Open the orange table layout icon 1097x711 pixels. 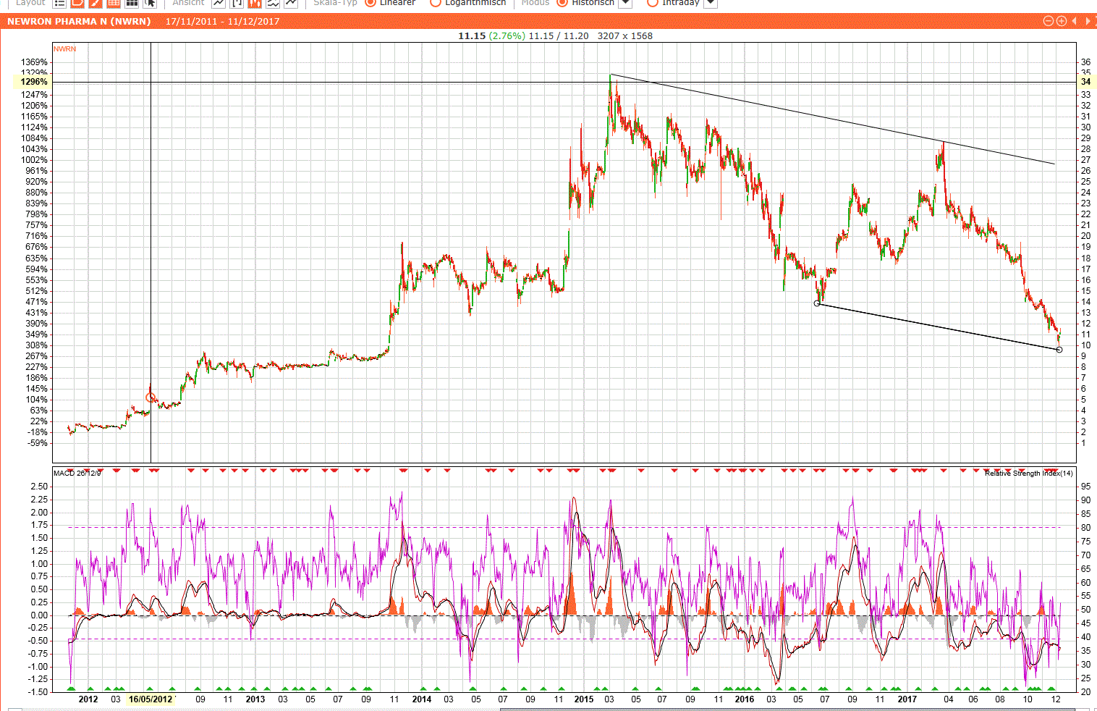click(114, 3)
